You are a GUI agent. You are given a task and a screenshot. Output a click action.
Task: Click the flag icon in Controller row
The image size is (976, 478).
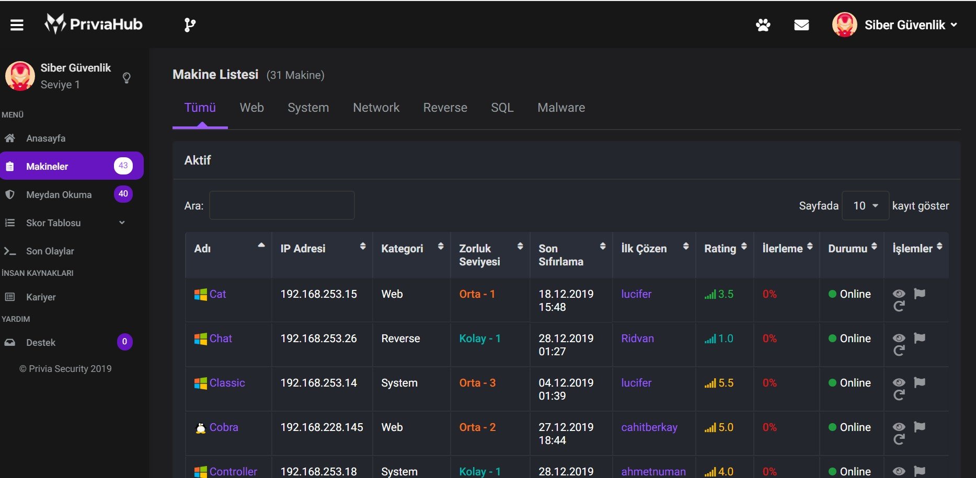[920, 471]
